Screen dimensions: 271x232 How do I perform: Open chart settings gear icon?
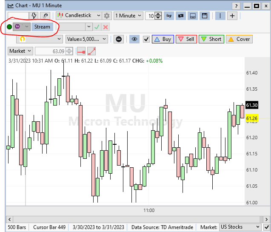[107, 16]
